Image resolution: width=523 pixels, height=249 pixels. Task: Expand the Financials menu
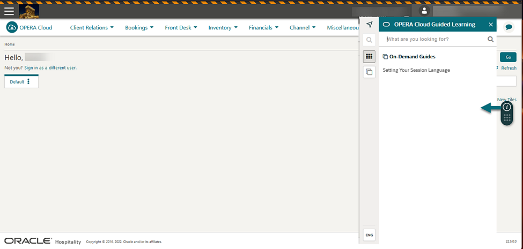(263, 28)
